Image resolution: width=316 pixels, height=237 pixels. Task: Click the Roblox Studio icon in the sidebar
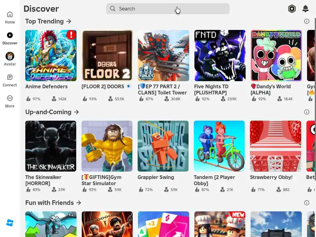click(10, 223)
